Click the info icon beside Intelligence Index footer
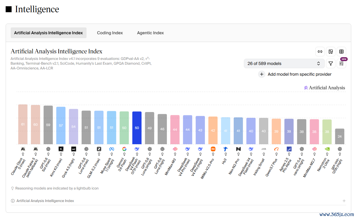Viewport: 356px width, 219px height. [x=13, y=201]
